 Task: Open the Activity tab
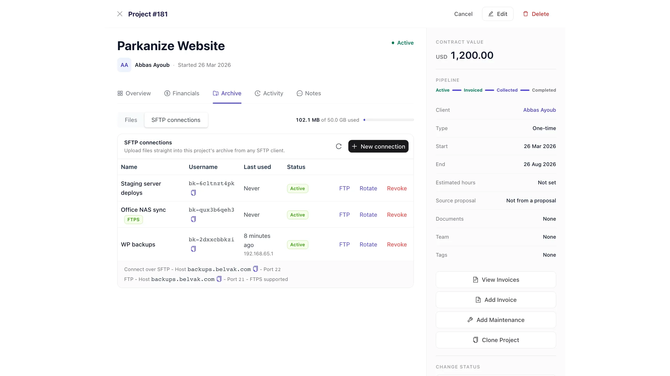click(x=269, y=93)
